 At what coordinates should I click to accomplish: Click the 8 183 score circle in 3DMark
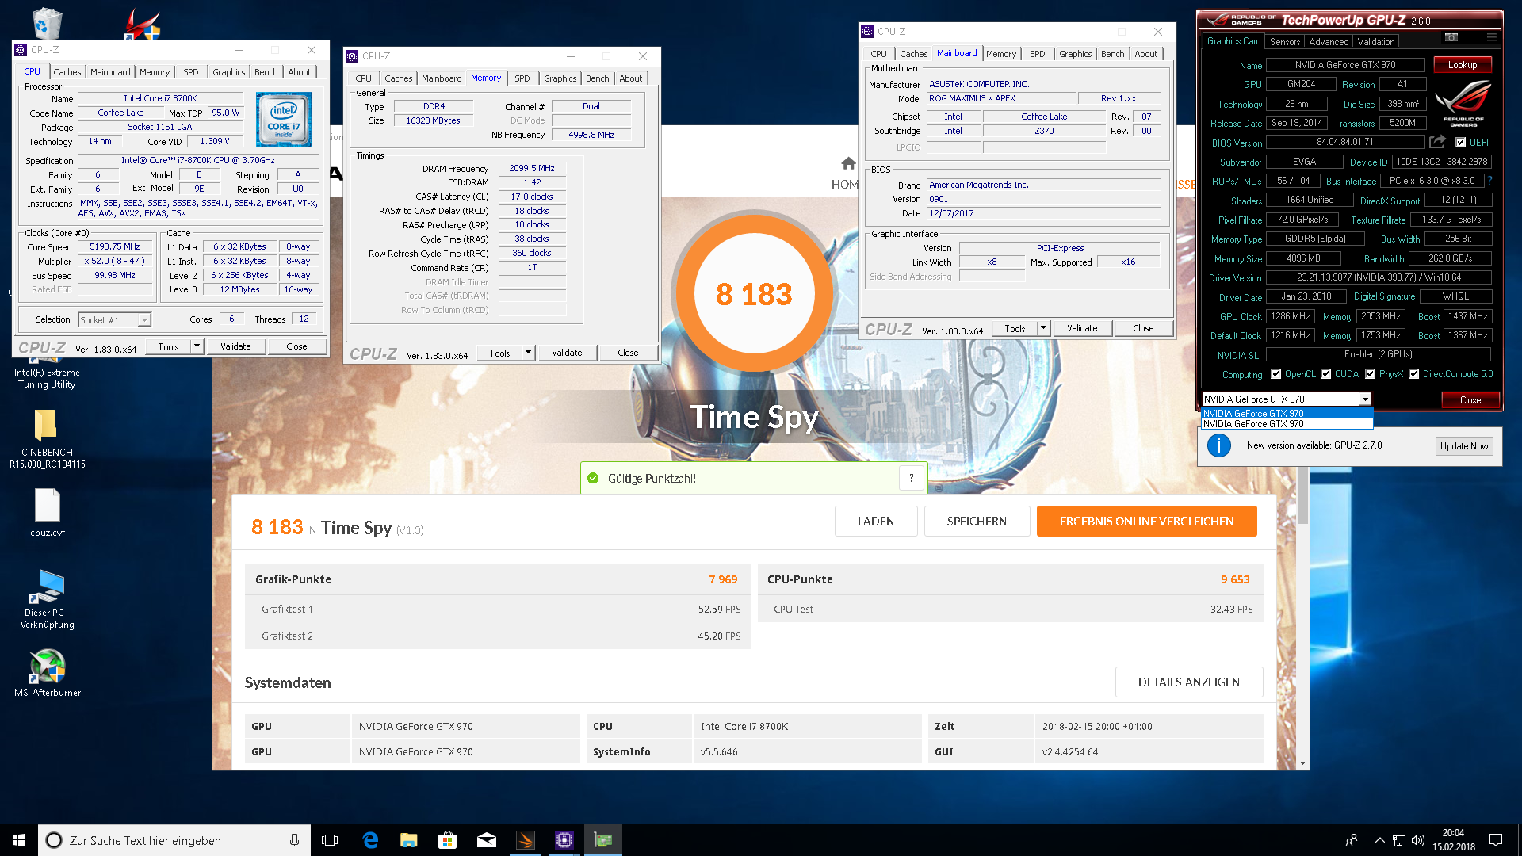[x=754, y=294]
